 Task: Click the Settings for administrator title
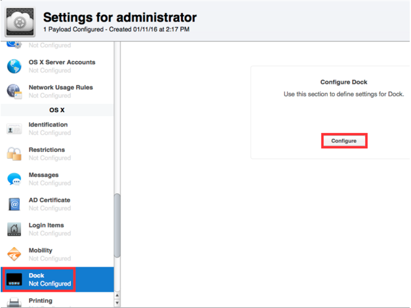point(119,17)
